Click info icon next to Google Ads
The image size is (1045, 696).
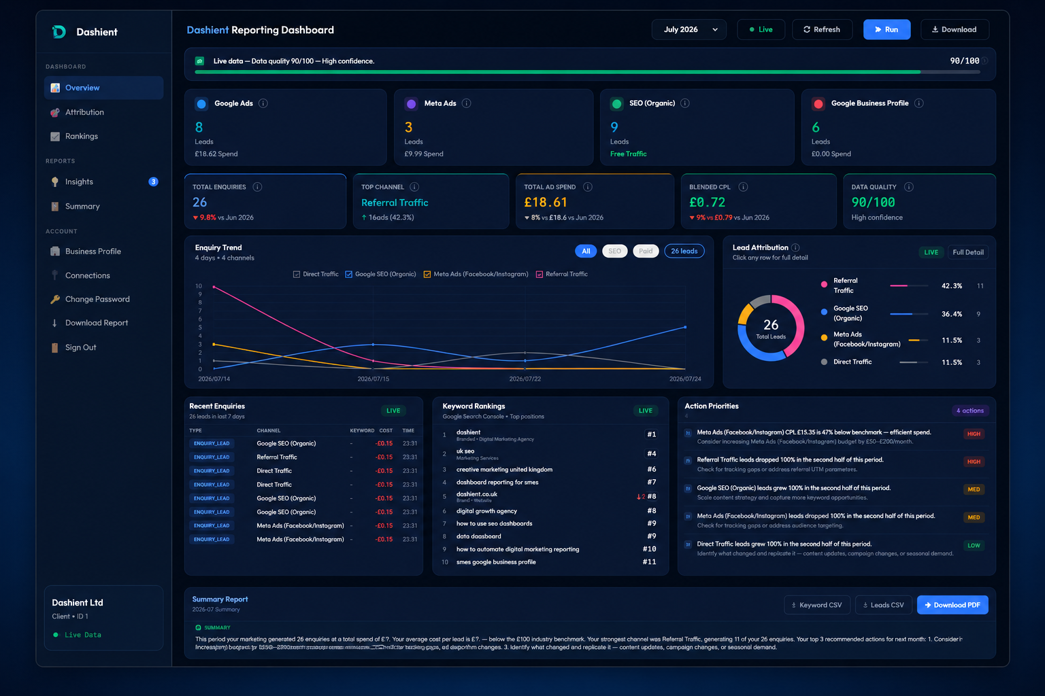click(x=263, y=103)
